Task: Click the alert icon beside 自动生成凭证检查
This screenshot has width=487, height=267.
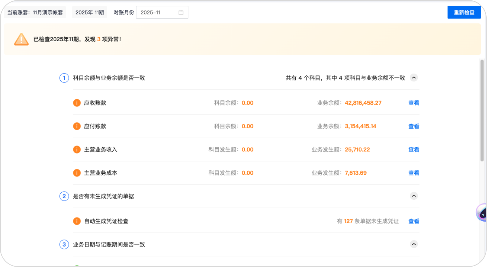Action: 77,221
